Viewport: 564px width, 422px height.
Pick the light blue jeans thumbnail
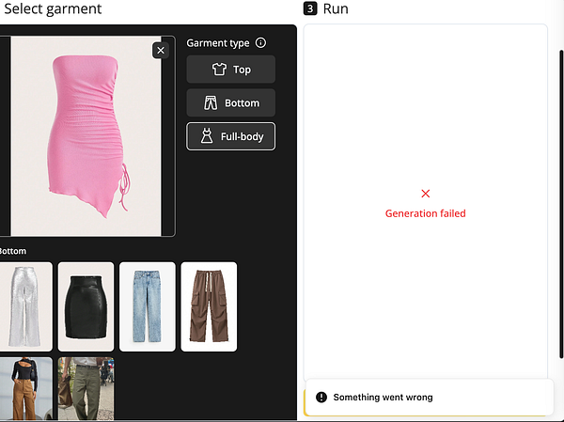click(x=148, y=306)
